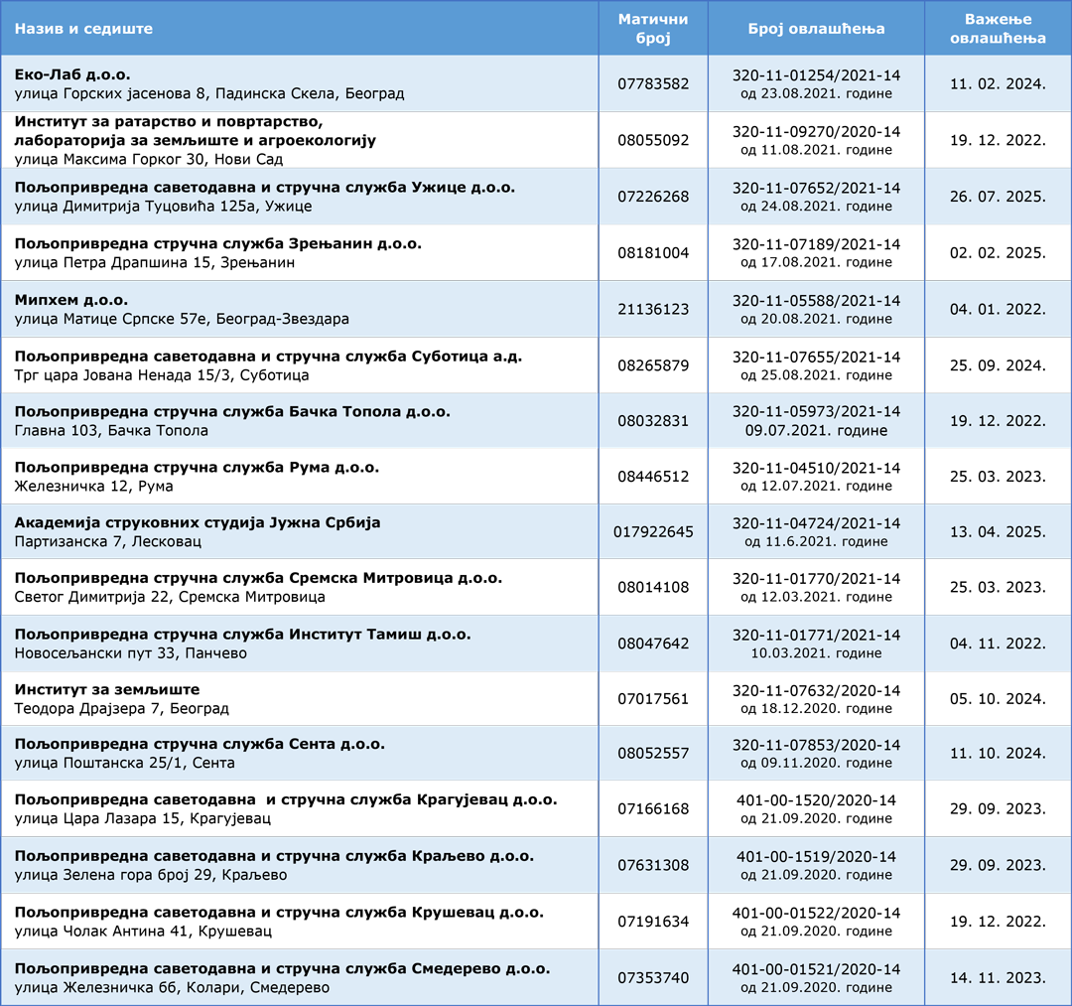Screen dimensions: 1072x1006
Task: Click the "Број овлашћења" column header
Action: (x=816, y=29)
